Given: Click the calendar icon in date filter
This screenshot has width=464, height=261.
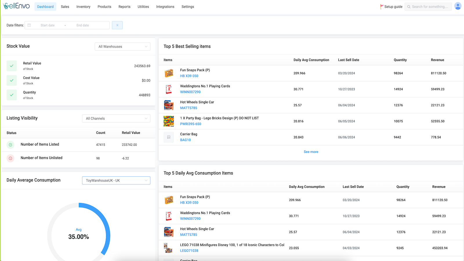Looking at the screenshot, I should point(29,25).
